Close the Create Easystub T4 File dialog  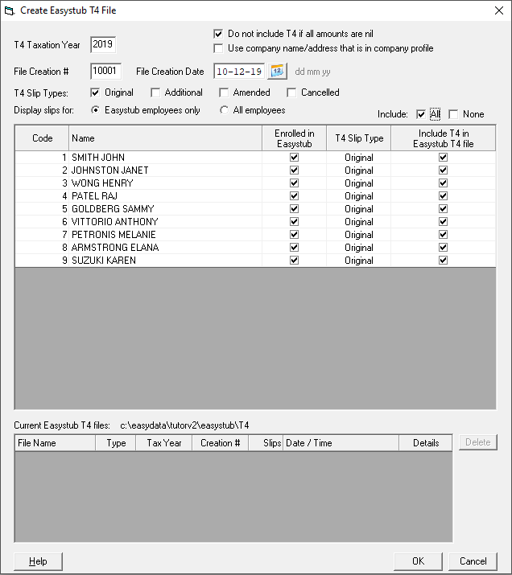click(x=499, y=10)
